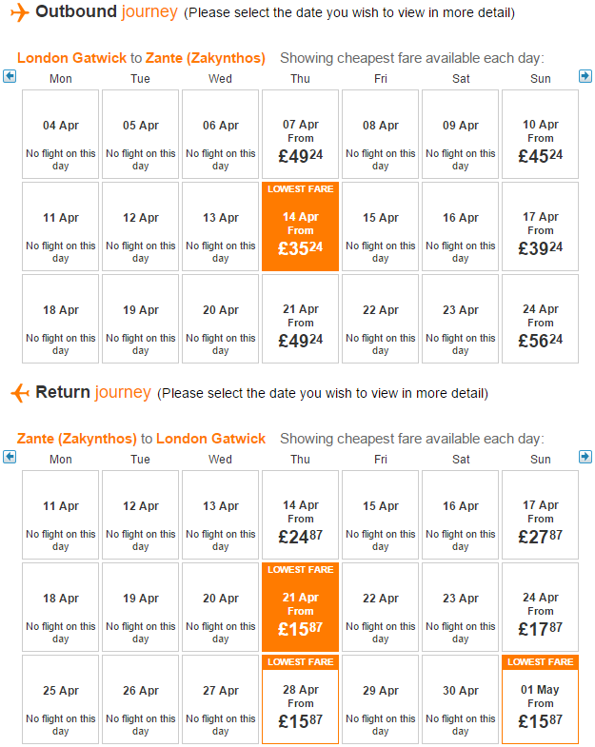
Task: Pick return 28 Apr £15.87 fare
Action: [301, 699]
